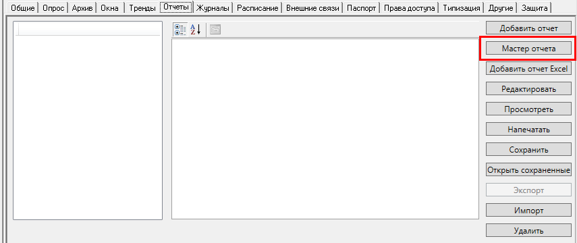Select the Categorized view icon
This screenshot has width=577, height=243.
(180, 30)
